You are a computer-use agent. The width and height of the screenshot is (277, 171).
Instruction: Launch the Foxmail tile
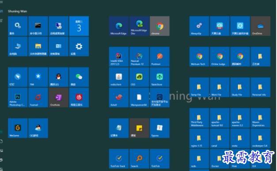pos(38,98)
